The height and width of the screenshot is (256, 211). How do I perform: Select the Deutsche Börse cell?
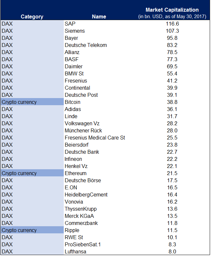pyautogui.click(x=83, y=181)
